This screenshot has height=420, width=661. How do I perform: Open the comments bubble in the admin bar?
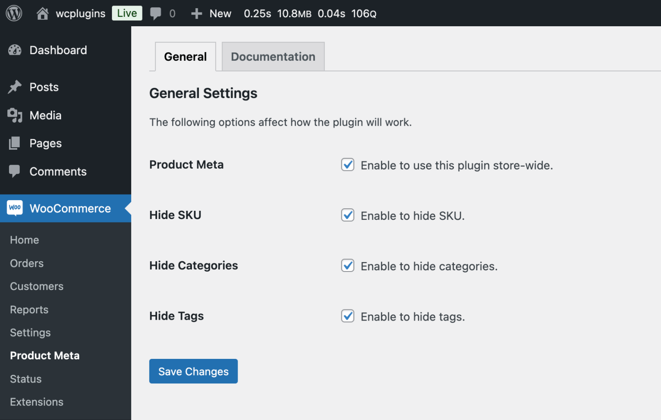coord(156,13)
